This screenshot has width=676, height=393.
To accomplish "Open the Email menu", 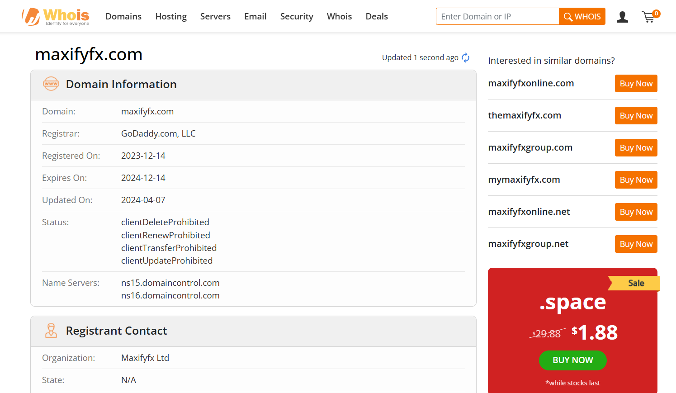I will click(x=255, y=16).
